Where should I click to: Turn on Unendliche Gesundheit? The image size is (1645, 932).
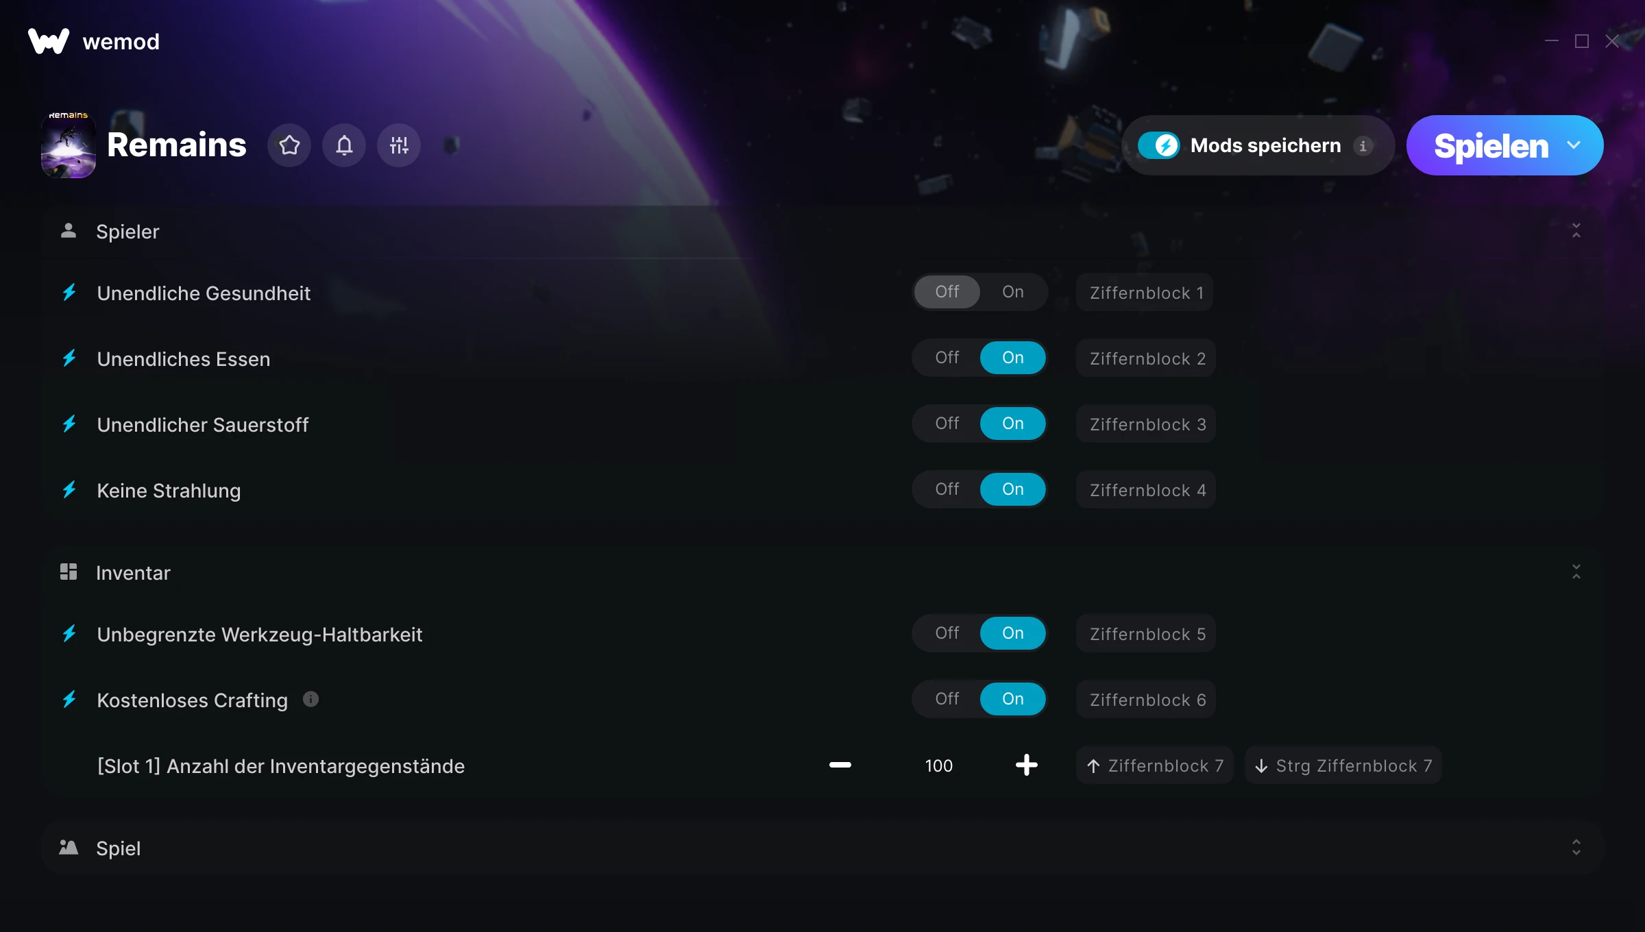1012,292
